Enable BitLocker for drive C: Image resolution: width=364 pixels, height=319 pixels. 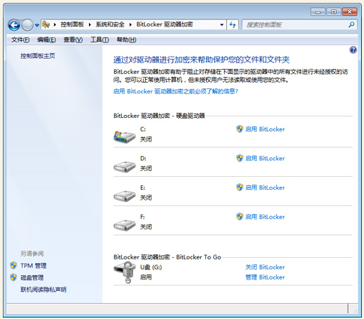[265, 129]
